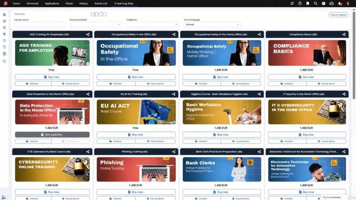The width and height of the screenshot is (356, 200).
Task: Click the bottom-left sidebar user icon
Action: tap(3, 198)
